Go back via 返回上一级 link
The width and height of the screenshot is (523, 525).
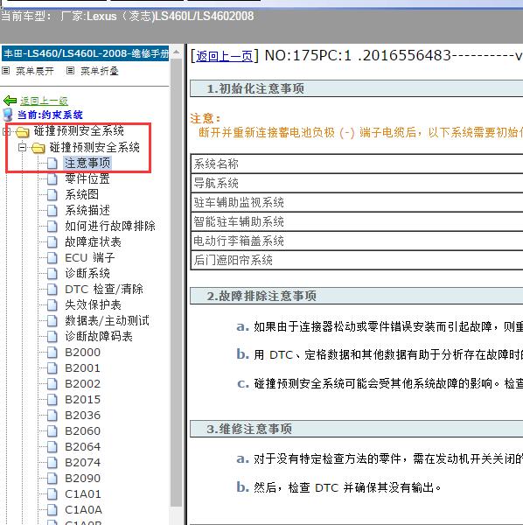pyautogui.click(x=44, y=101)
